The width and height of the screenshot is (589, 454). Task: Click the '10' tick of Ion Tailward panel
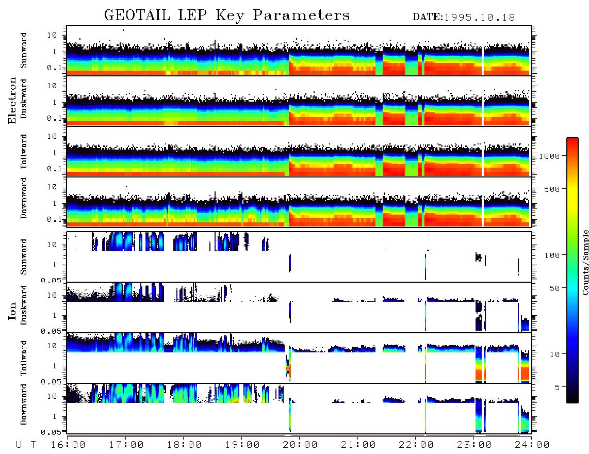pyautogui.click(x=52, y=346)
